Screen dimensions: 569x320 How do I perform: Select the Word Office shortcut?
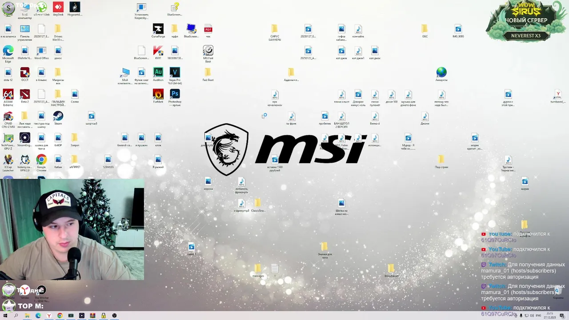41,52
